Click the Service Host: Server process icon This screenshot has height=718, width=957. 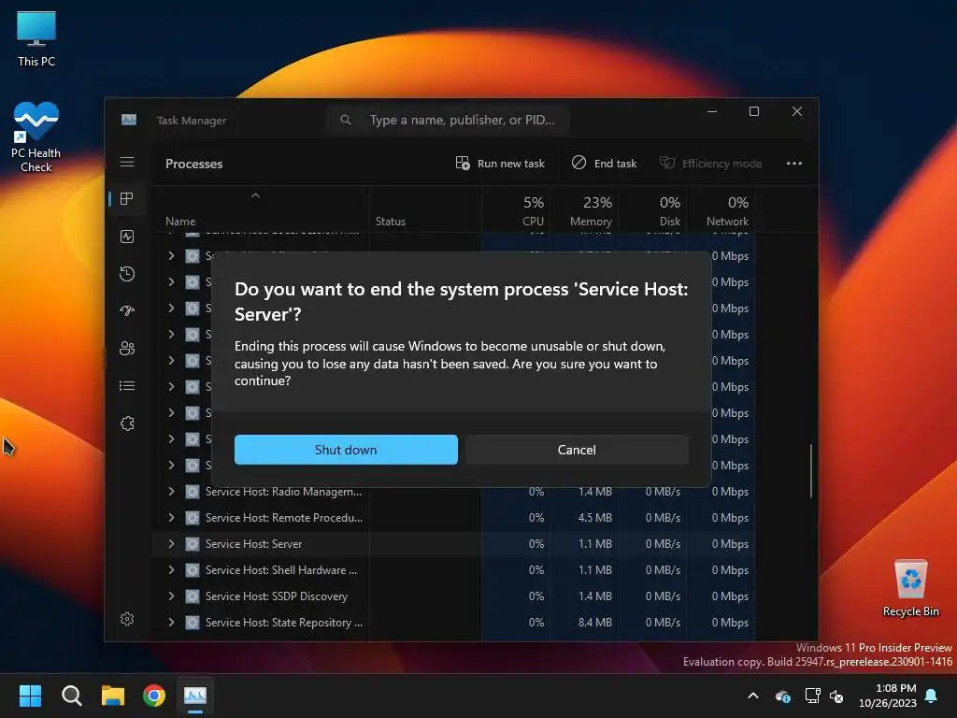click(193, 544)
